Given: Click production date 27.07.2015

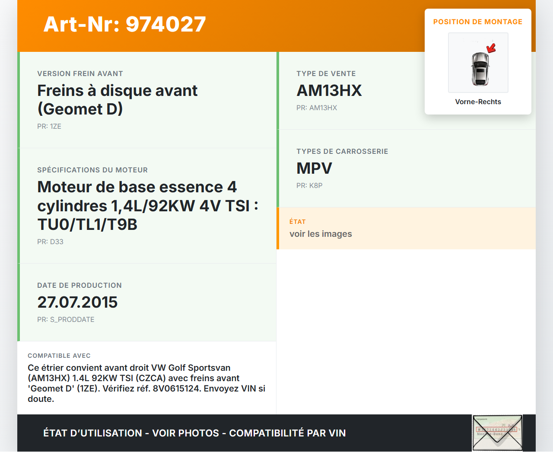Looking at the screenshot, I should tap(77, 302).
